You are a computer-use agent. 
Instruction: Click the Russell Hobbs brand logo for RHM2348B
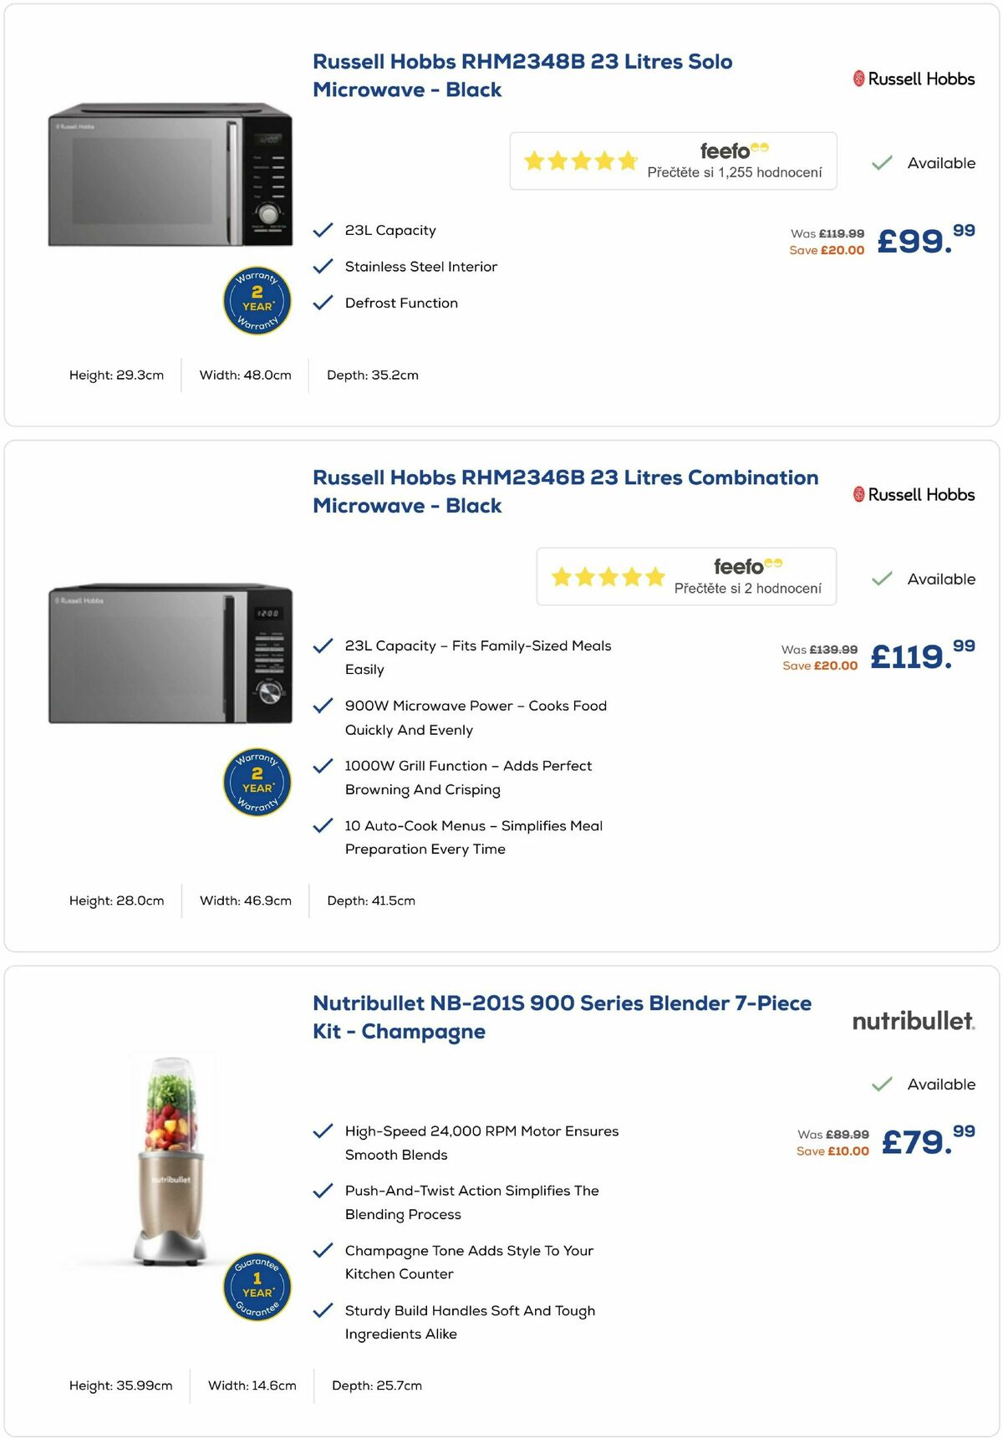(914, 79)
